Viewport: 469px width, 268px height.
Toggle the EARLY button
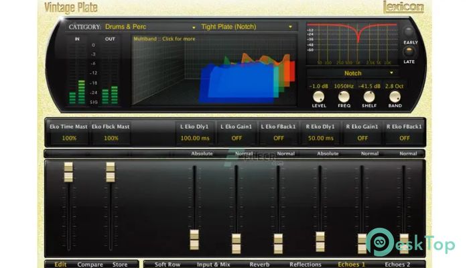pyautogui.click(x=409, y=31)
